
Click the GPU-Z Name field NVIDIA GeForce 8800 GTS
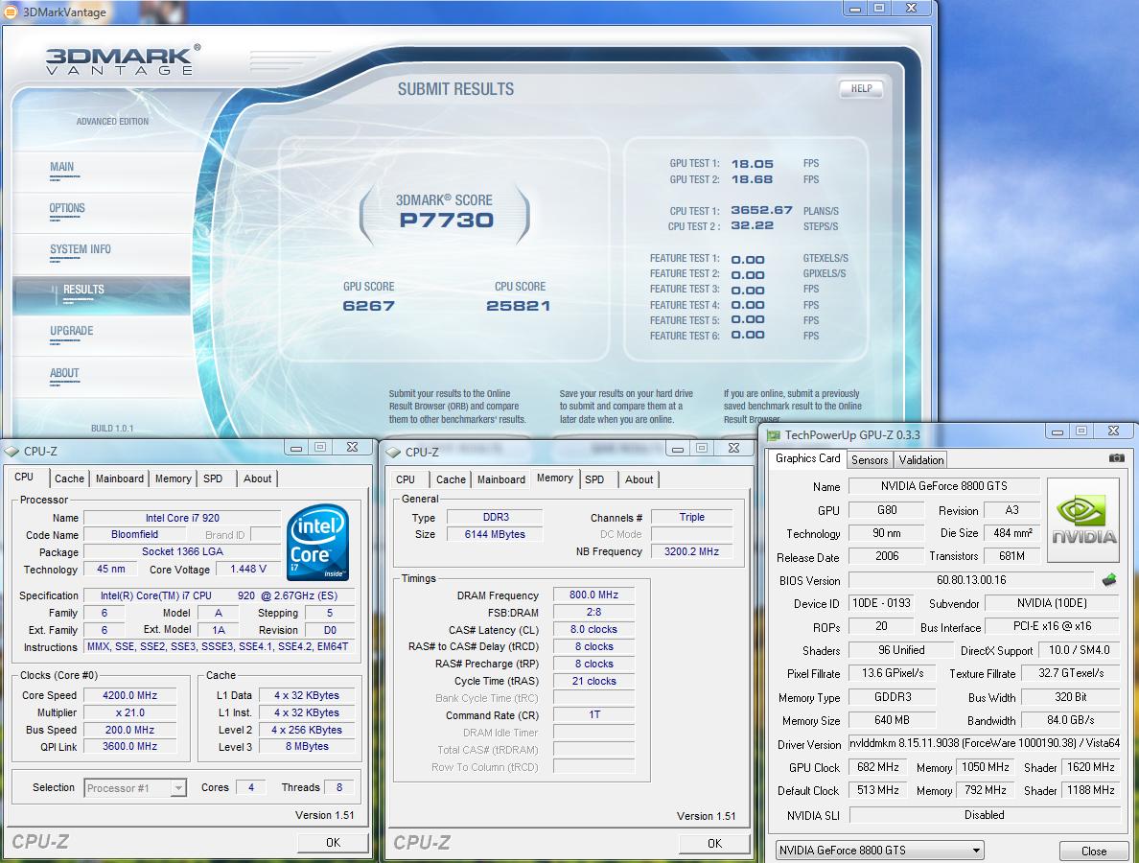pyautogui.click(x=943, y=486)
